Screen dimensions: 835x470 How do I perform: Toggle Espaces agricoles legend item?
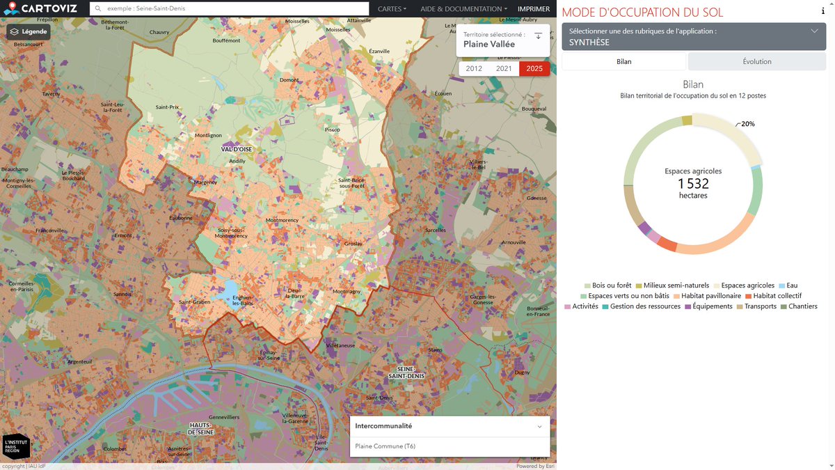click(x=744, y=285)
